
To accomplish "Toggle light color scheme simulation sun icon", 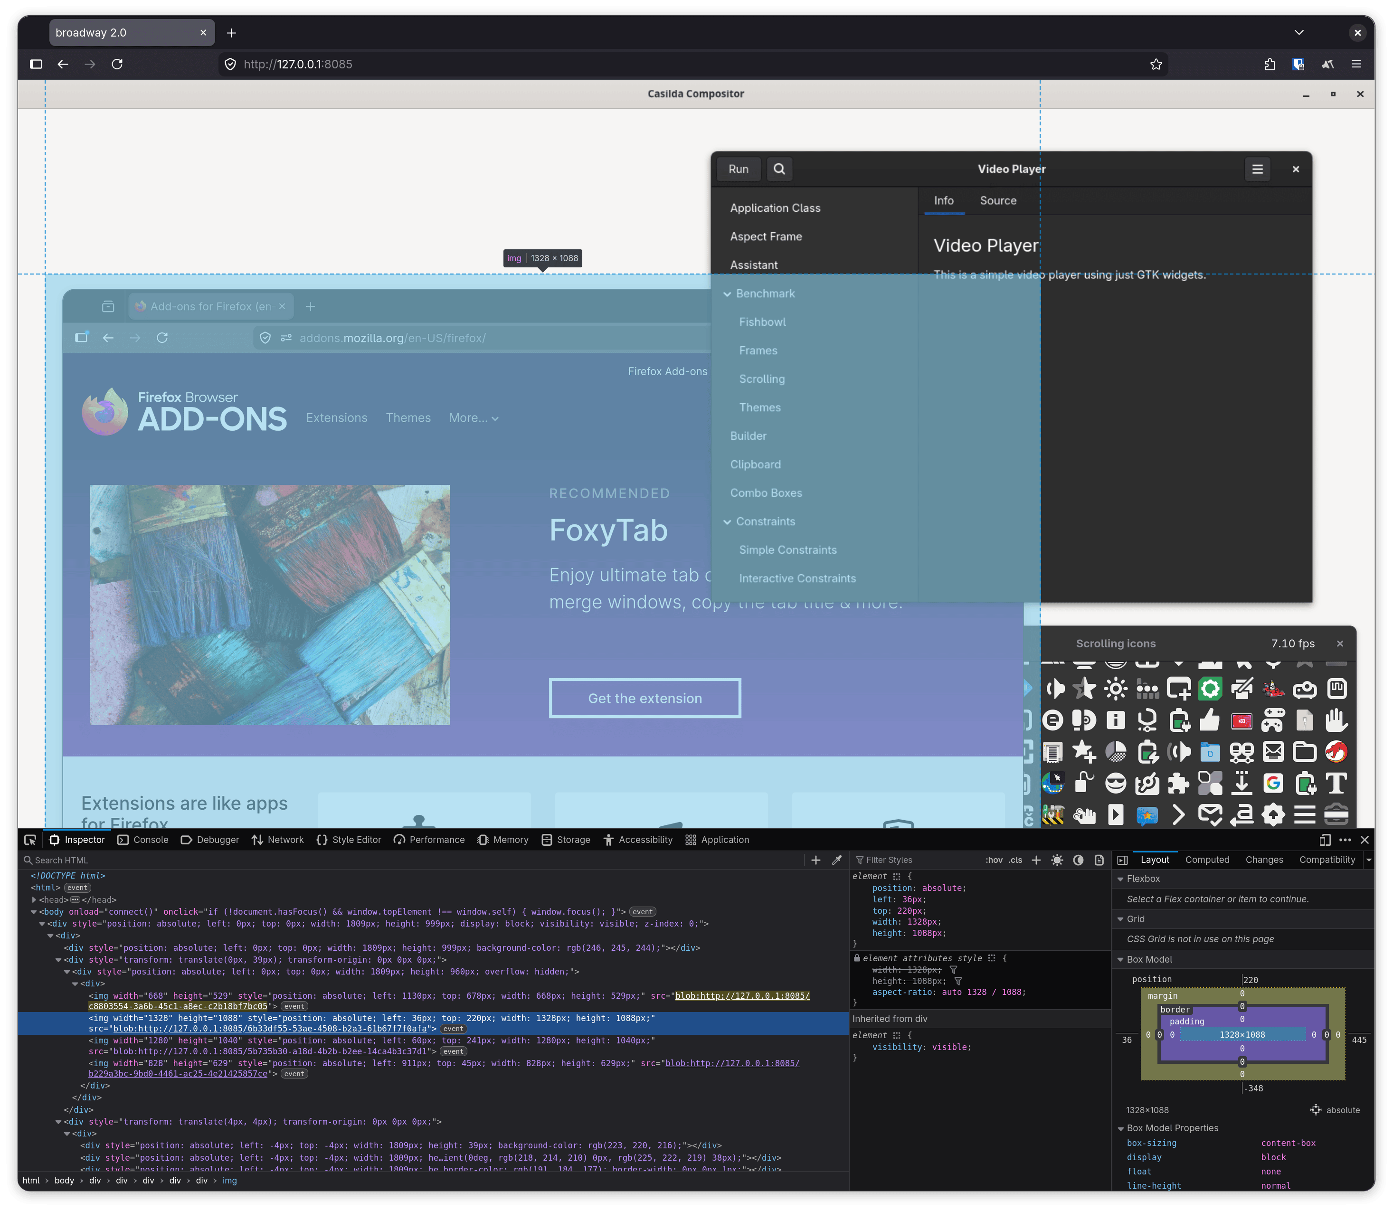I will tap(1057, 860).
